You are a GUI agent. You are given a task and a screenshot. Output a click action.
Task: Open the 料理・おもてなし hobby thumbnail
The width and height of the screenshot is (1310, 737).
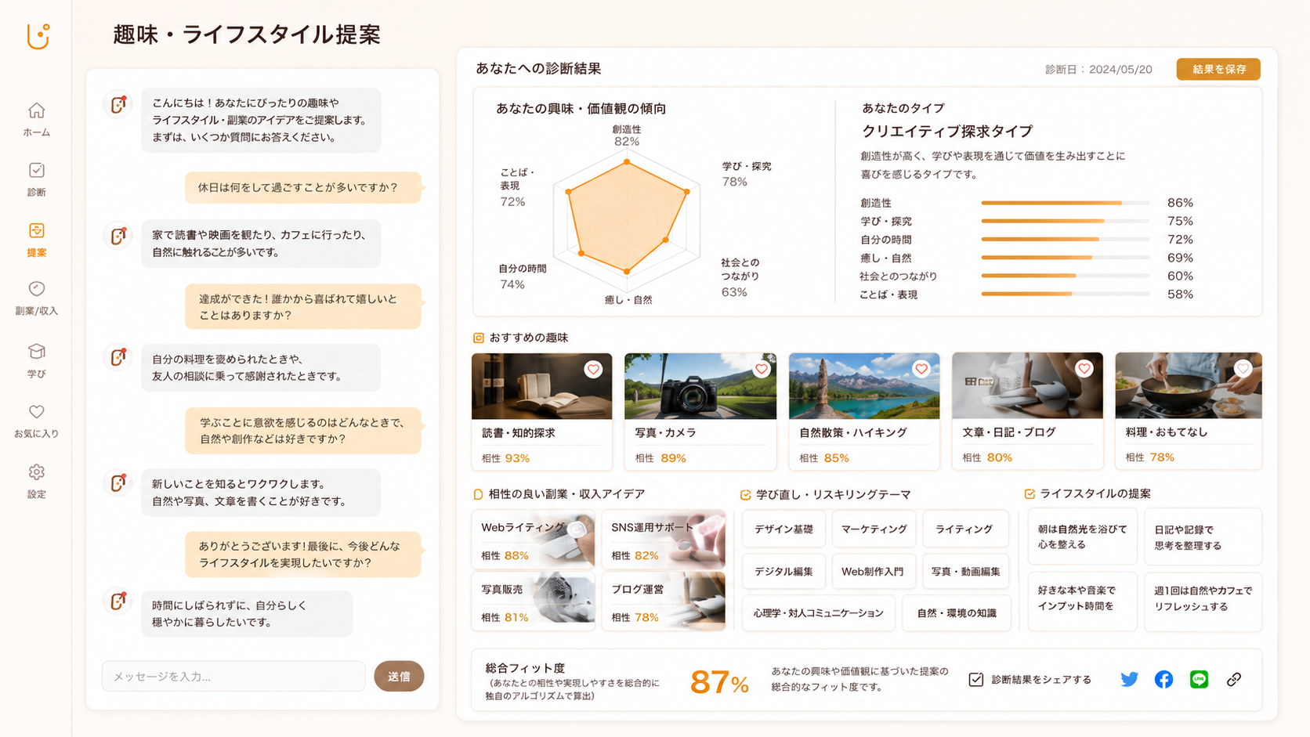[x=1189, y=385]
